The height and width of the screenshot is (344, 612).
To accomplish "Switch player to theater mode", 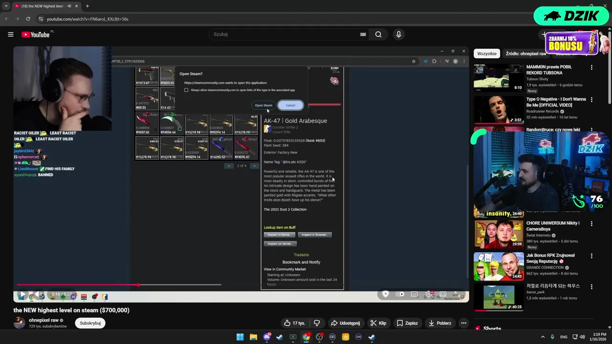I will tap(443, 294).
